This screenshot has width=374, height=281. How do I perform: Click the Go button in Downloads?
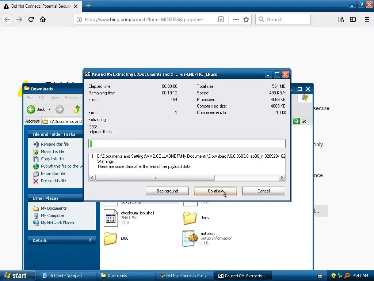click(x=300, y=121)
